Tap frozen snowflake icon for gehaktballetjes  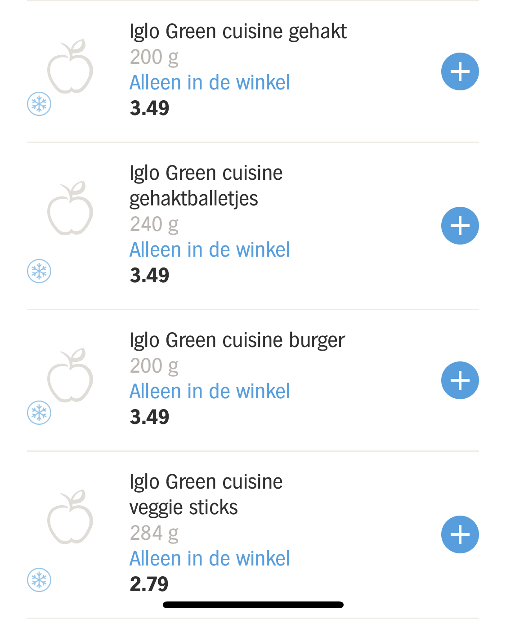[x=39, y=271]
